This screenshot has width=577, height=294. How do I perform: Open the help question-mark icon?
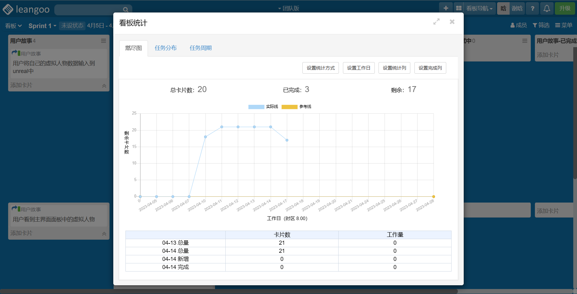click(x=532, y=8)
